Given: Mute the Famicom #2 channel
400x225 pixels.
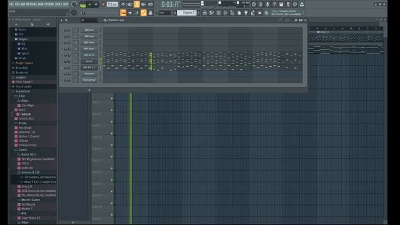Looking at the screenshot, I should click(62, 80).
